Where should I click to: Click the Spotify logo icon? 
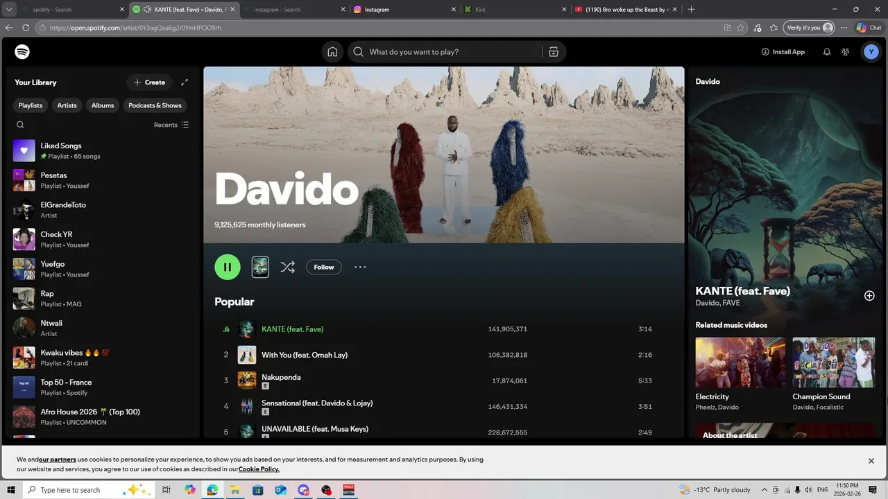click(x=22, y=52)
